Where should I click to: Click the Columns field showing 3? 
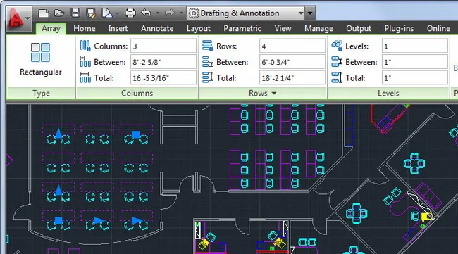pyautogui.click(x=163, y=46)
